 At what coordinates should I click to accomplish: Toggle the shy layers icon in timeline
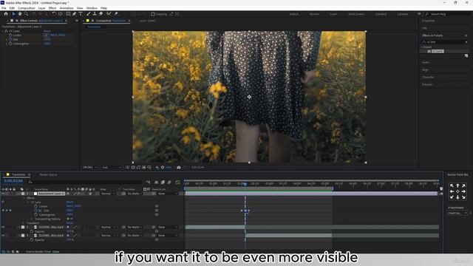(x=156, y=183)
